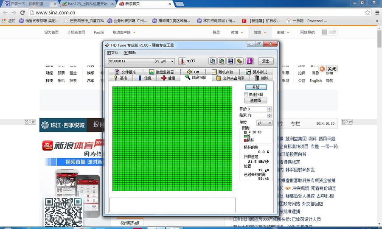Click the copy text to clipboard icon
This screenshot has height=229, width=382.
pos(213,61)
